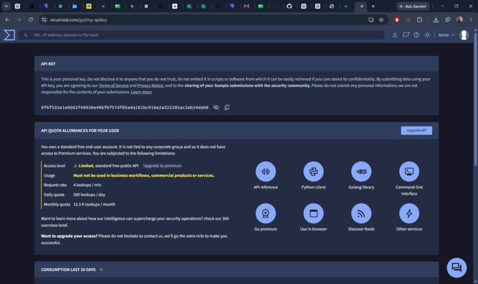Open the Use in browser icon

pos(313,213)
